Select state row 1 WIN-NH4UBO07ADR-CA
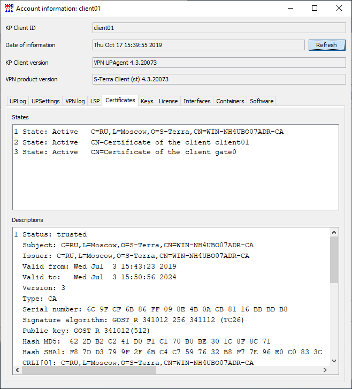352x389 pixels. [149, 132]
